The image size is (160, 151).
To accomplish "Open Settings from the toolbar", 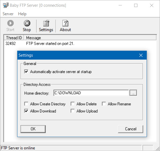I will coord(46,26).
